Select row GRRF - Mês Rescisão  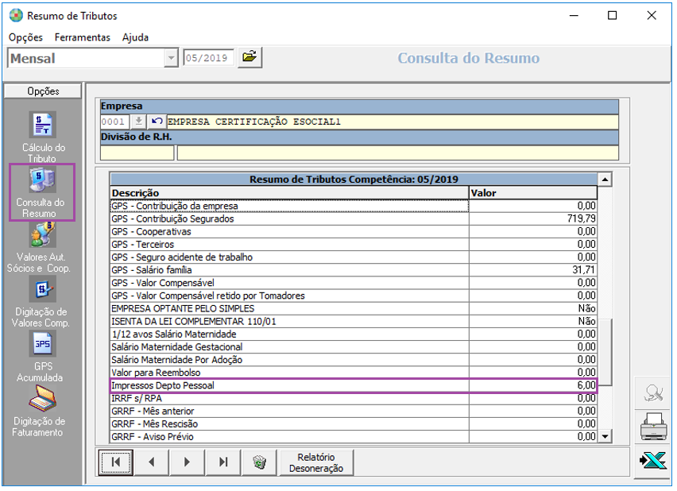pos(354,424)
